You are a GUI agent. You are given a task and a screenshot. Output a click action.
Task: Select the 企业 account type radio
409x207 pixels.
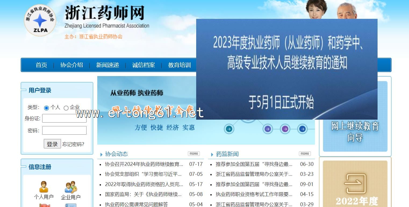click(x=66, y=108)
